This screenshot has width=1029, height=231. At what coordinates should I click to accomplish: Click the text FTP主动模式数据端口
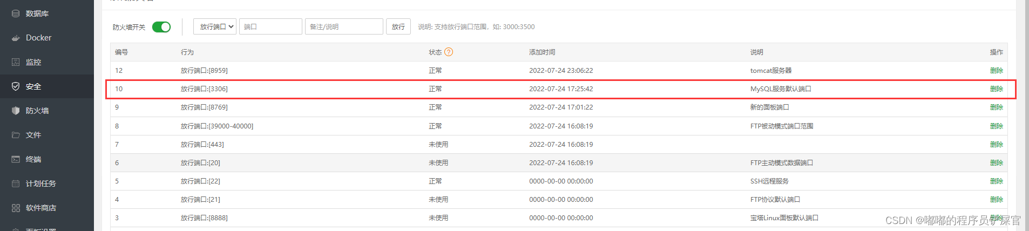tap(782, 163)
